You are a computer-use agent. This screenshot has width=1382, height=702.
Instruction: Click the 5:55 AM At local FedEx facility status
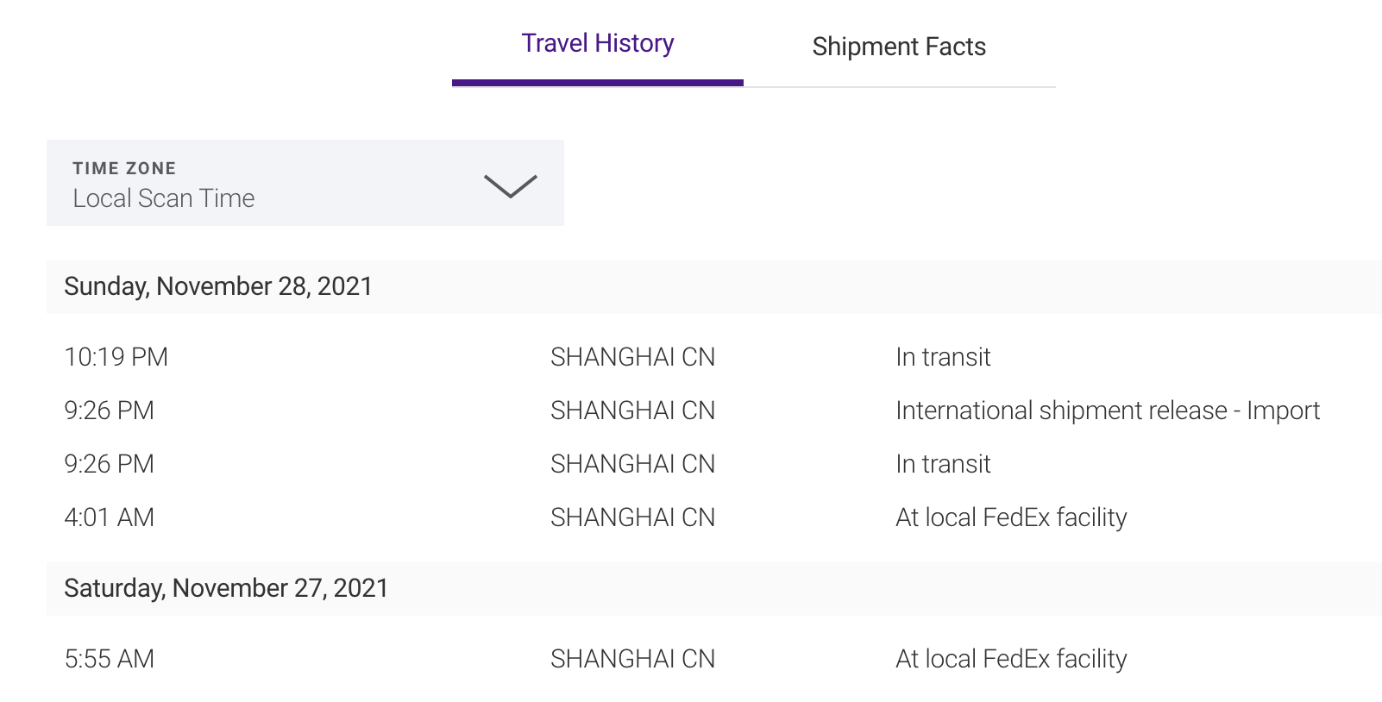pos(1011,659)
